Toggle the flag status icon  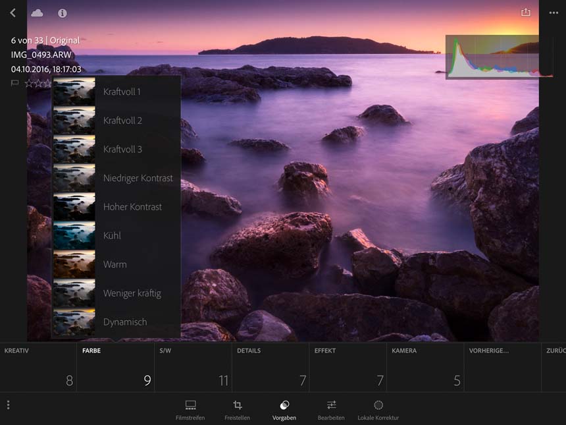click(x=14, y=83)
